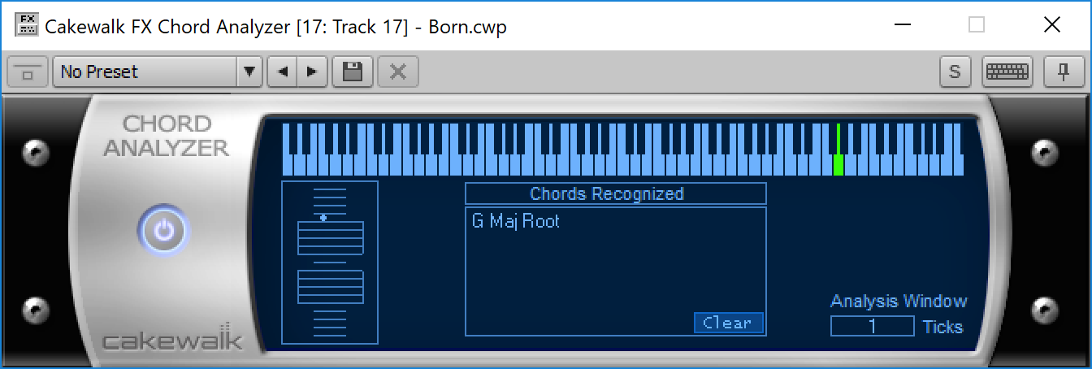Collapse the plugin view using the toolbar toggle
This screenshot has height=369, width=1092.
(x=28, y=72)
